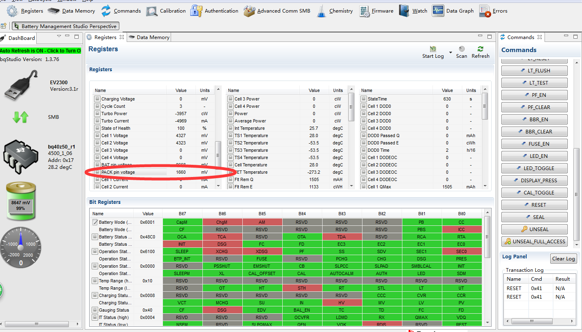582x332 pixels.
Task: Open the Watch tool
Action: click(413, 11)
